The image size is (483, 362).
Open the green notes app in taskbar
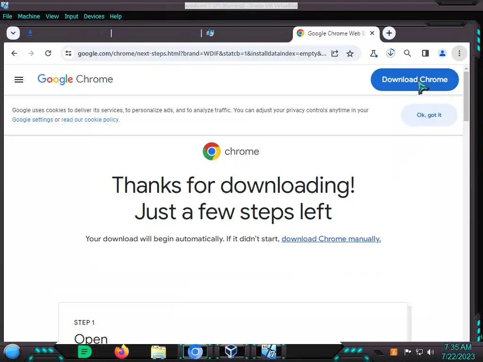point(85,352)
